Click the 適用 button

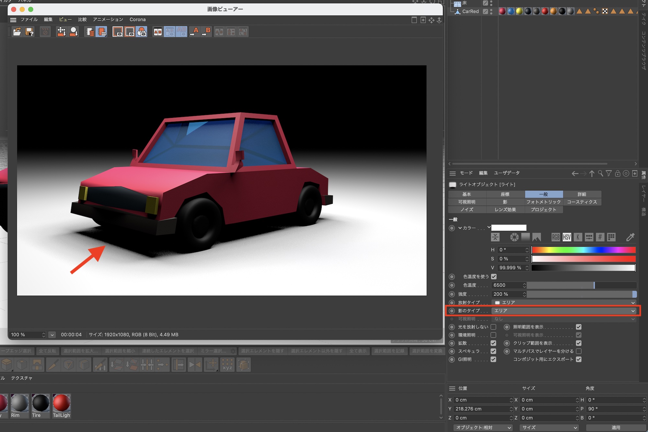pos(616,427)
